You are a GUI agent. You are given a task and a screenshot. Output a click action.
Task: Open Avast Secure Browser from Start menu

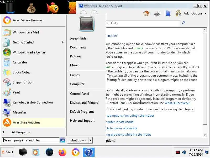34,20
